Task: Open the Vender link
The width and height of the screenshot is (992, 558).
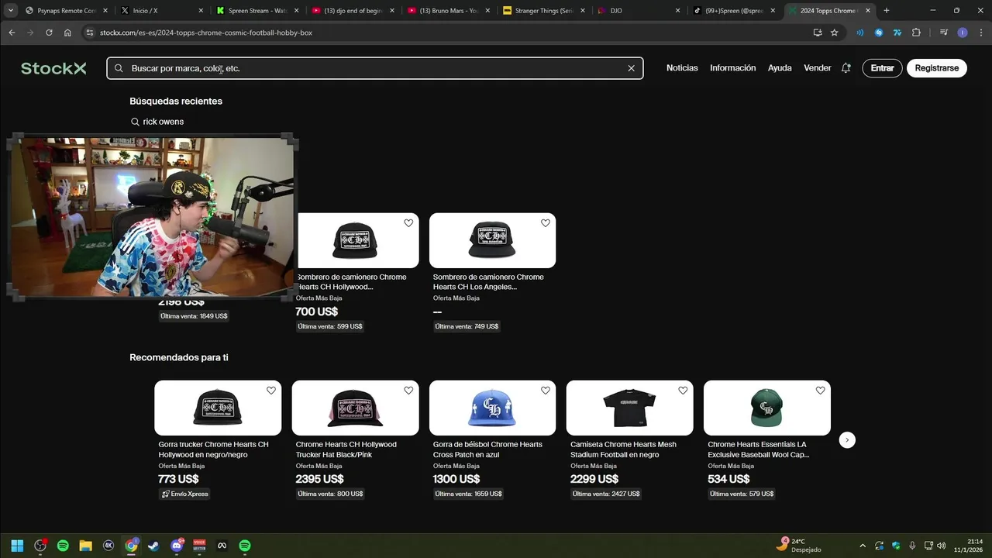Action: 817,68
